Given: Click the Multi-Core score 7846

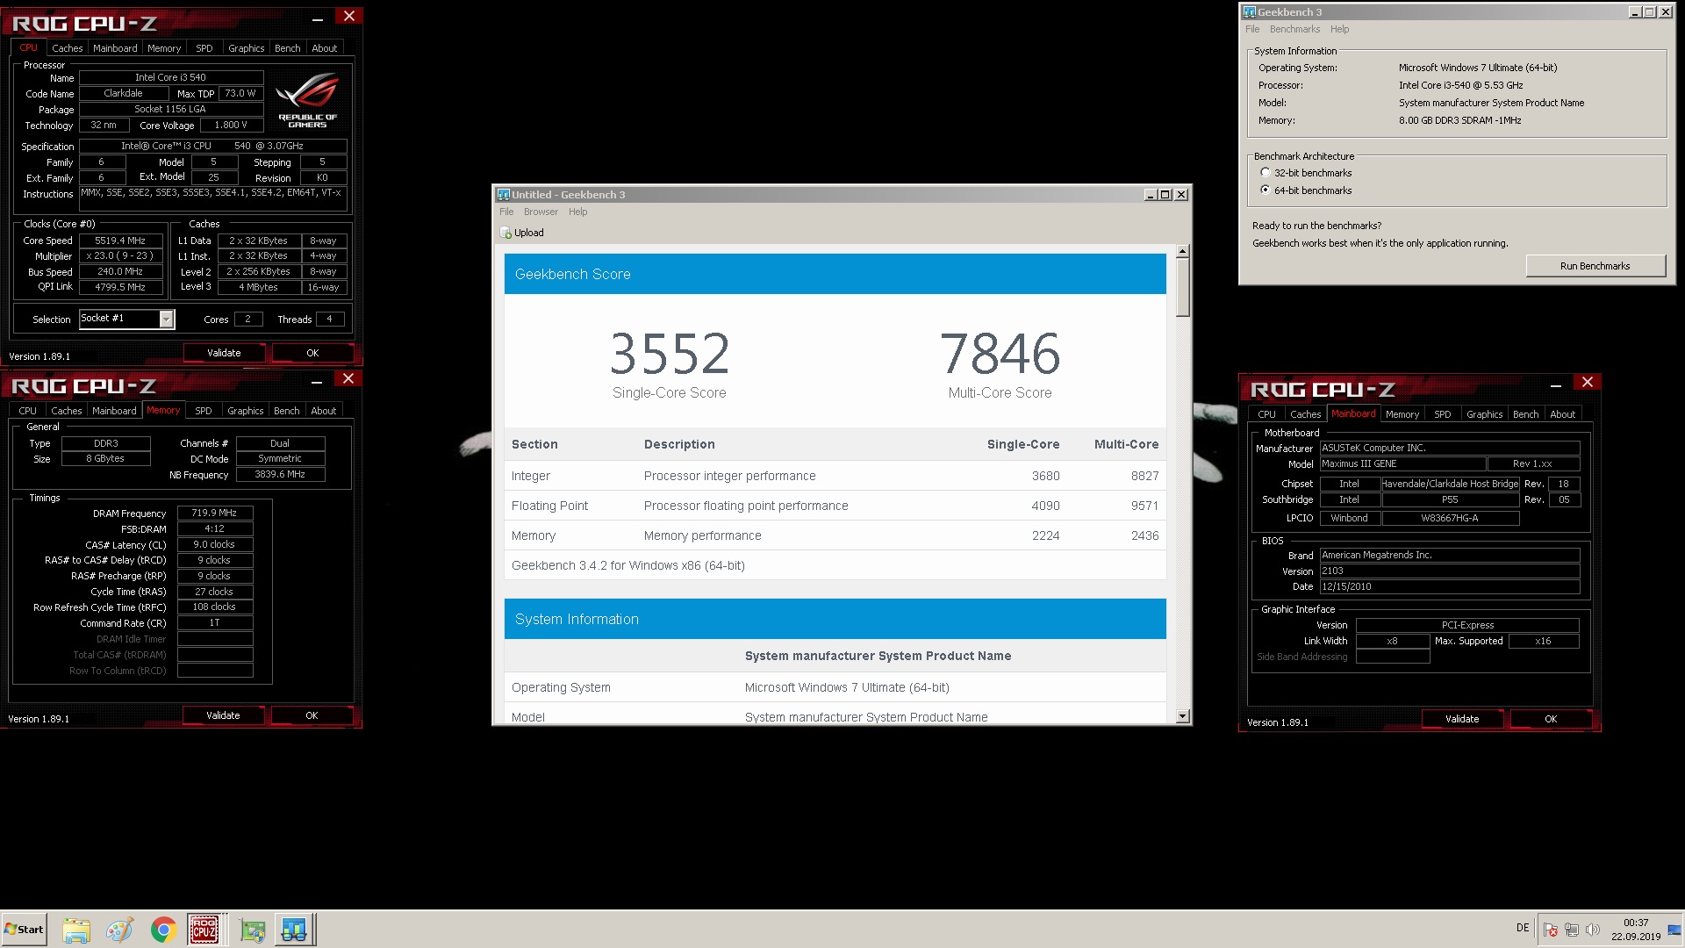Looking at the screenshot, I should [1000, 353].
